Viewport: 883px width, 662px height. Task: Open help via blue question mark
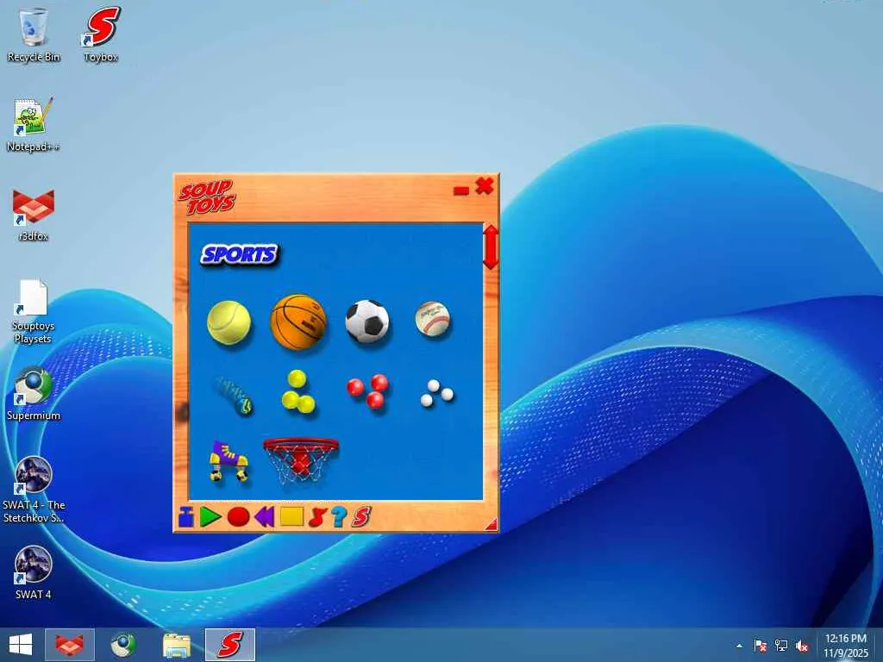point(338,517)
